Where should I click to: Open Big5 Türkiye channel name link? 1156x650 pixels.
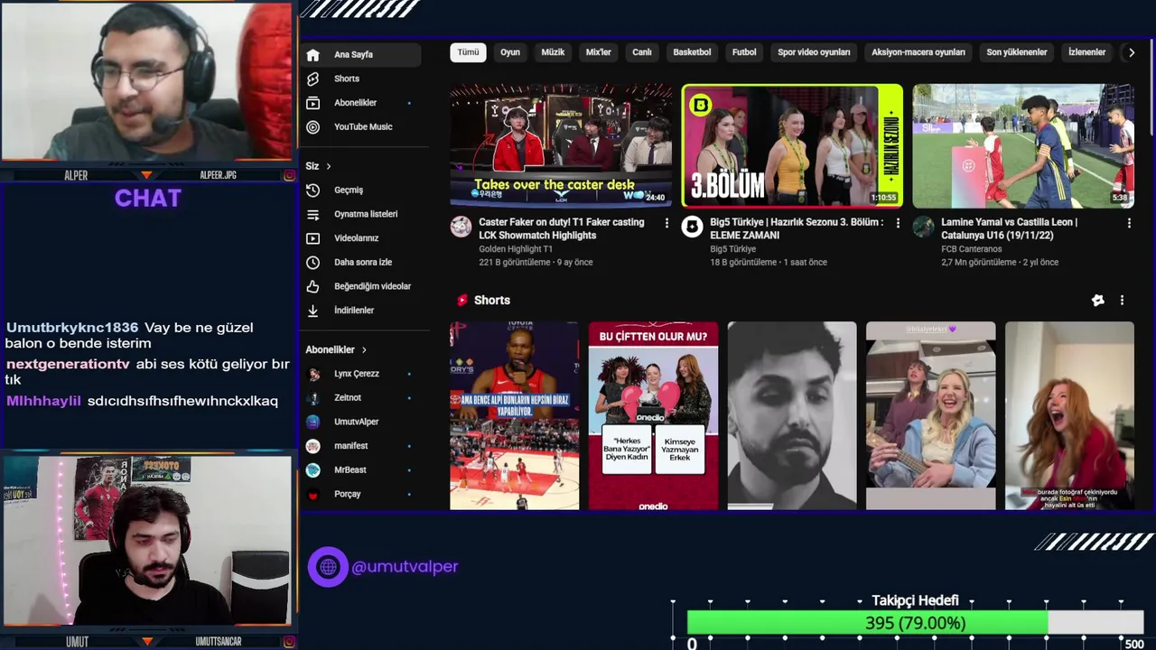[732, 249]
